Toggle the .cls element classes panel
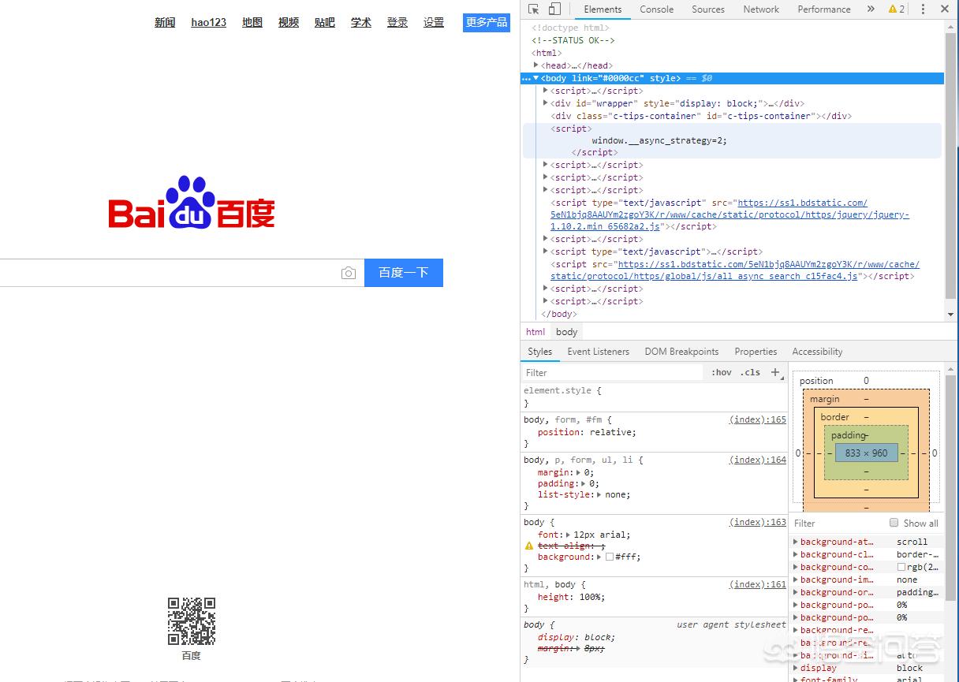The height and width of the screenshot is (682, 959). [750, 372]
